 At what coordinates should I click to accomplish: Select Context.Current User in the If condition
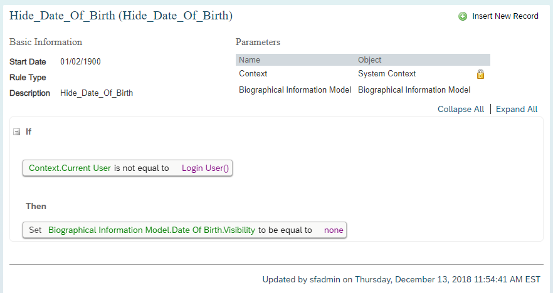pyautogui.click(x=70, y=168)
